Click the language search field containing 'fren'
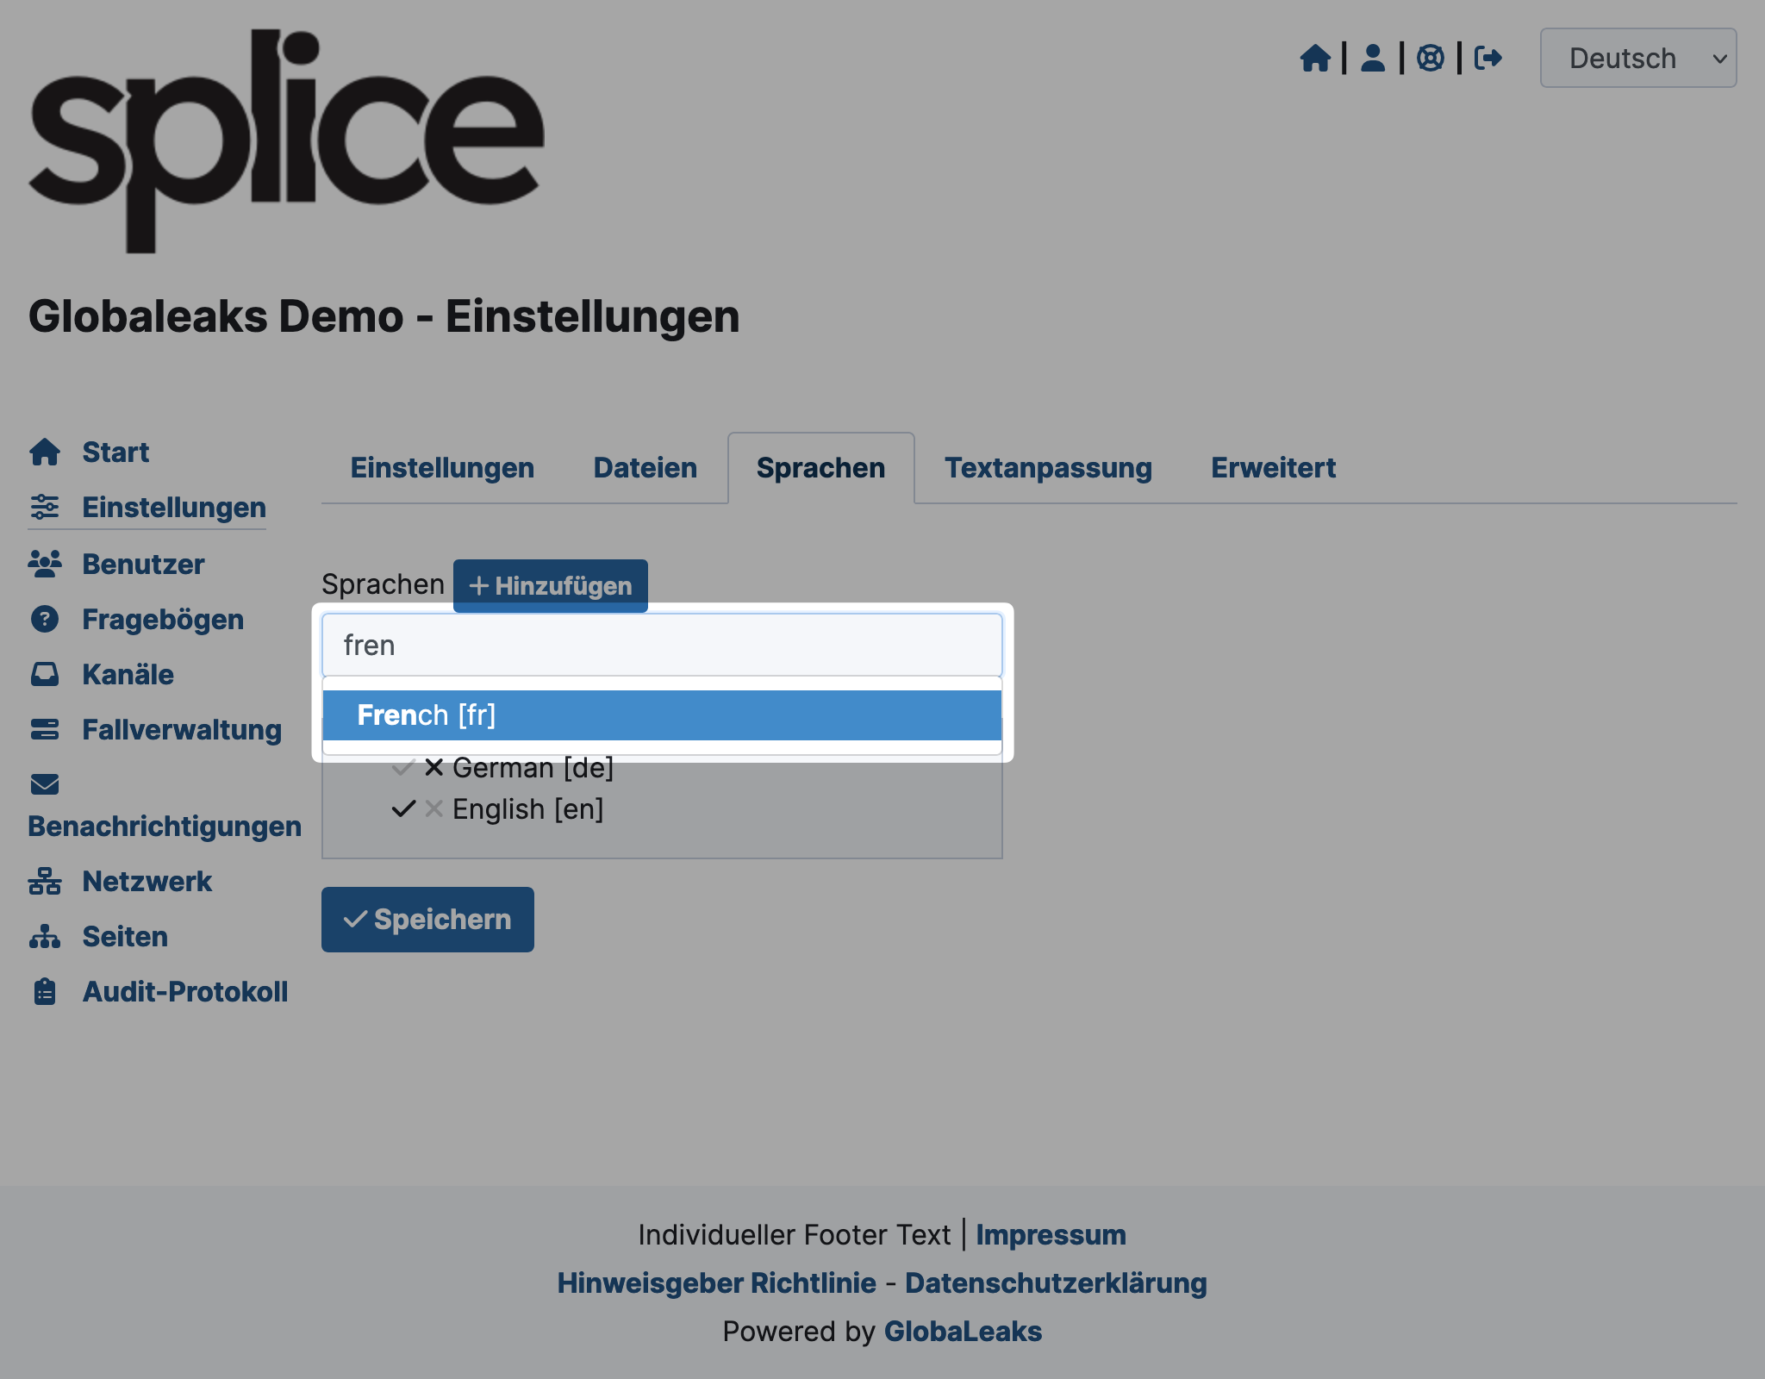Viewport: 1765px width, 1379px height. [662, 645]
